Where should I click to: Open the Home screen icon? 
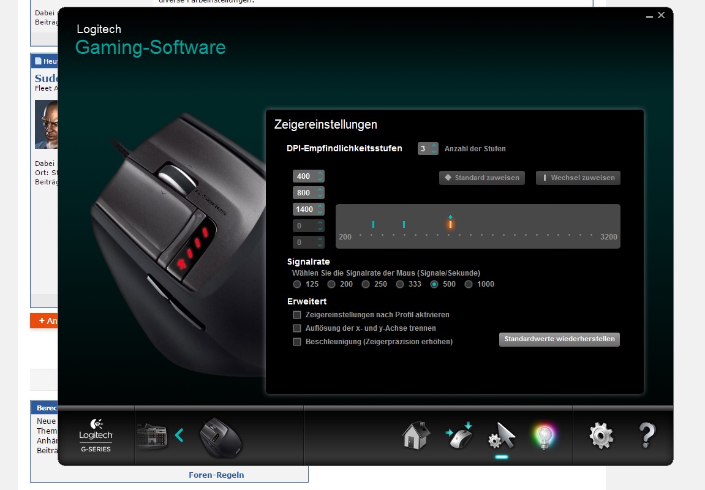tap(416, 435)
